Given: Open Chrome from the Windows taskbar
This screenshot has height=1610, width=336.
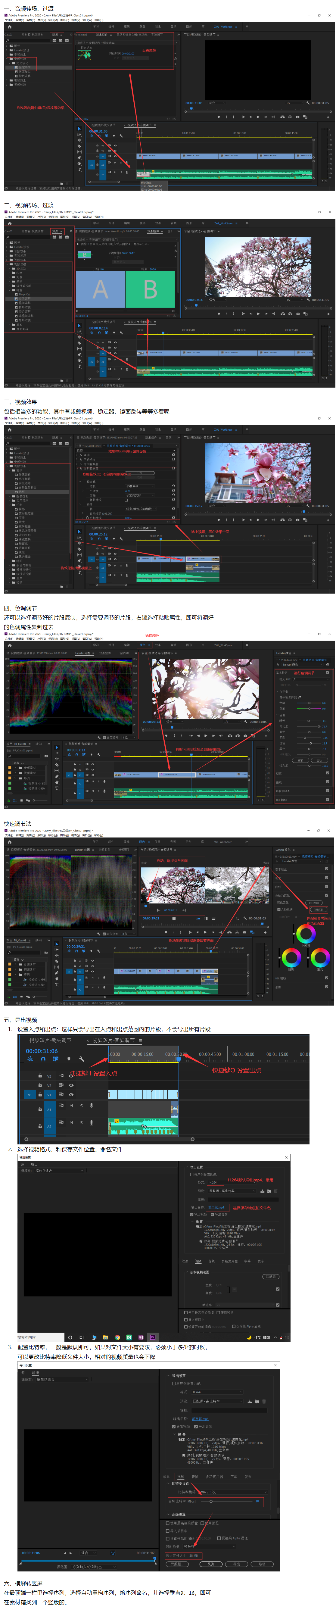Looking at the screenshot, I should [117, 1337].
